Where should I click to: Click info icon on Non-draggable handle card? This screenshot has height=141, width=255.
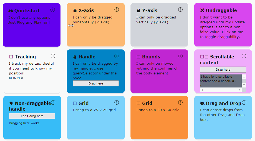53,102
